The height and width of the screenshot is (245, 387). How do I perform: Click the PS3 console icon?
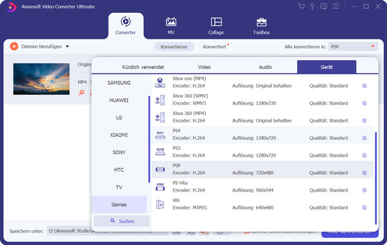click(x=160, y=152)
